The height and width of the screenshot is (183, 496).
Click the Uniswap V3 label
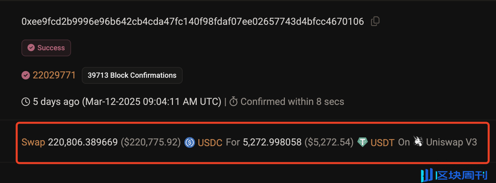(x=451, y=142)
